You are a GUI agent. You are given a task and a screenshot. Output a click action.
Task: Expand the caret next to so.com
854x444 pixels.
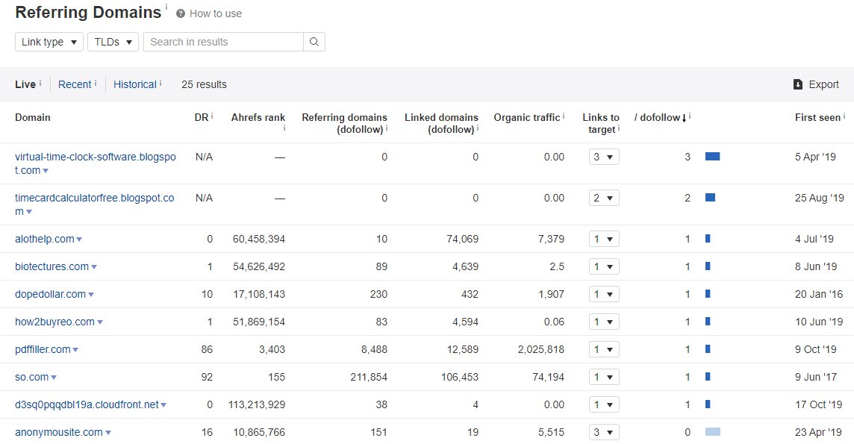[x=54, y=378]
